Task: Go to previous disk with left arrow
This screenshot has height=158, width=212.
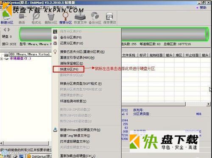Action: (5, 30)
